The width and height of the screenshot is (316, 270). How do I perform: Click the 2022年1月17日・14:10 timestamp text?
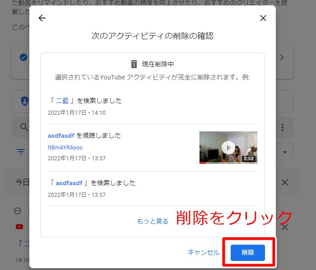tap(77, 112)
